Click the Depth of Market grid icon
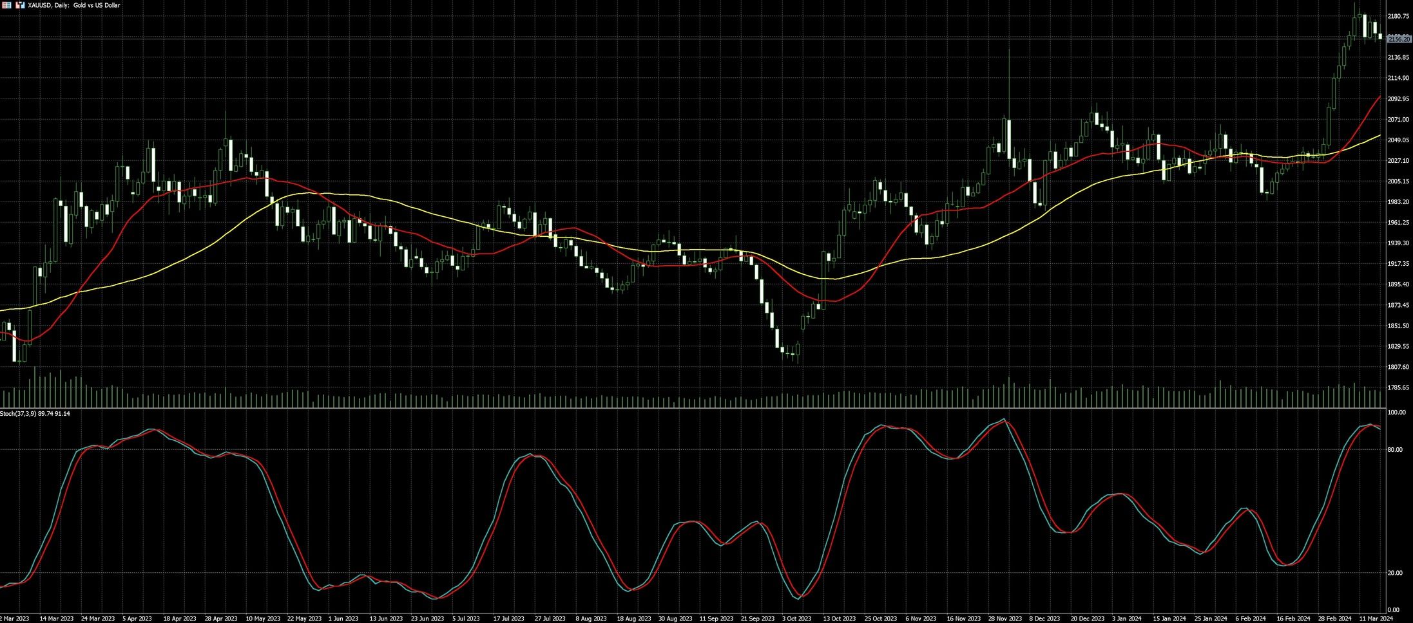1413x623 pixels. 7,5
